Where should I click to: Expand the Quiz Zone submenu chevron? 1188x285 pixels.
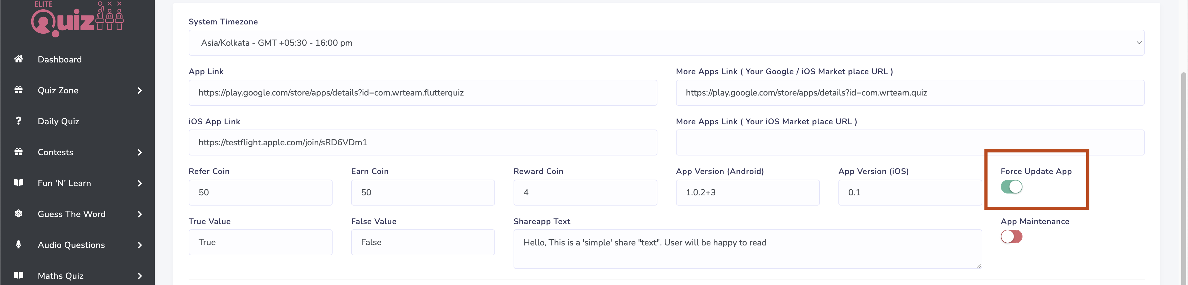coord(140,91)
